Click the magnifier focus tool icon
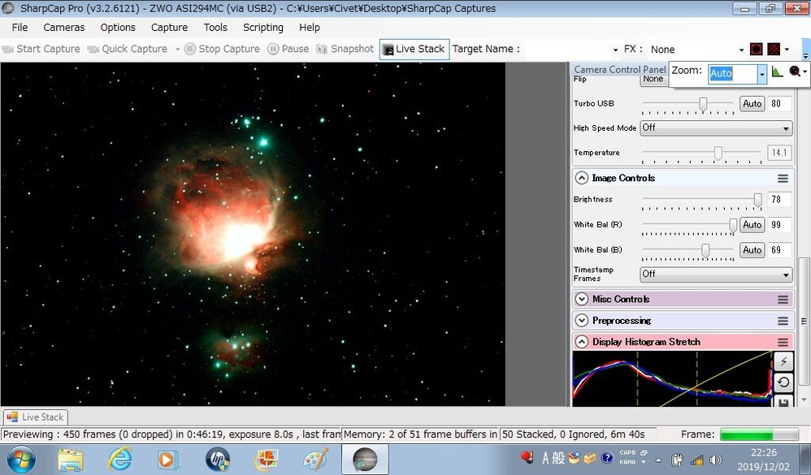The width and height of the screenshot is (811, 475). pyautogui.click(x=795, y=71)
